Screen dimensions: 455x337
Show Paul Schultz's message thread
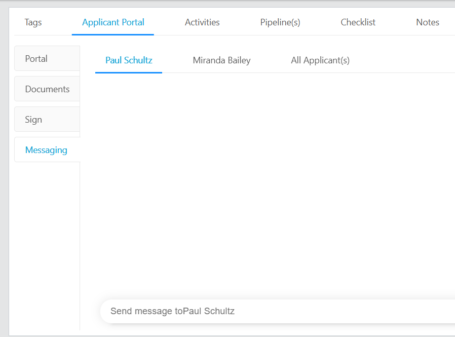[x=129, y=60]
